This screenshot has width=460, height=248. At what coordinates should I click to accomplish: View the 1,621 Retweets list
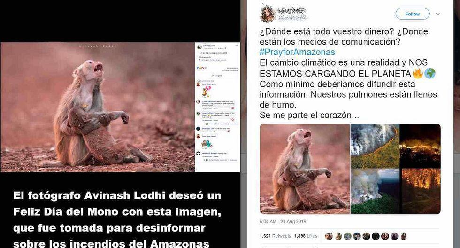(275, 236)
